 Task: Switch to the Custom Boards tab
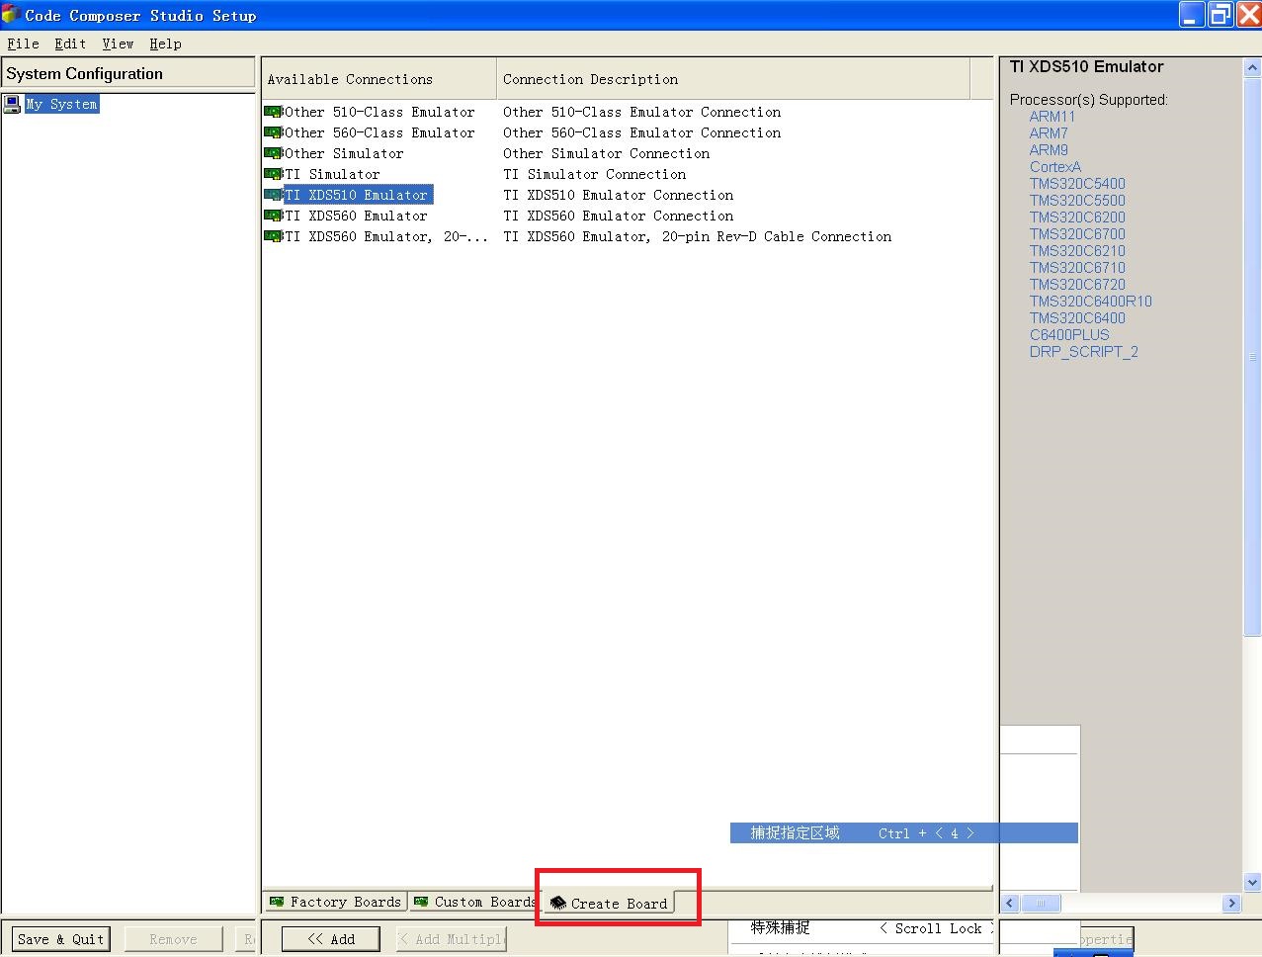[475, 902]
